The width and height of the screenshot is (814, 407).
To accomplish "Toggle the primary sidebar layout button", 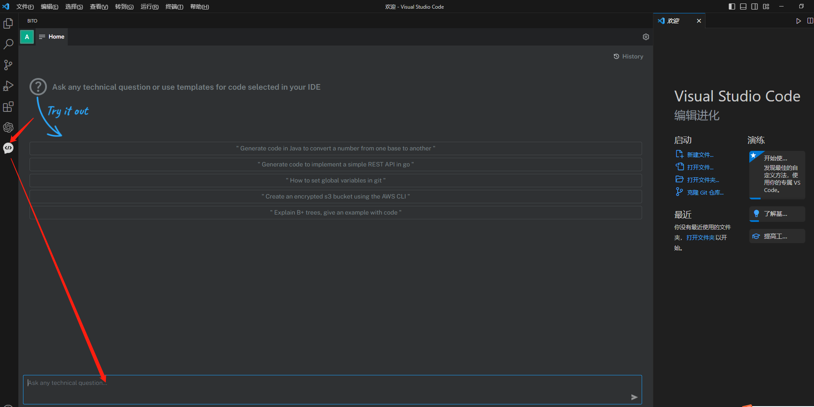I will tap(732, 7).
